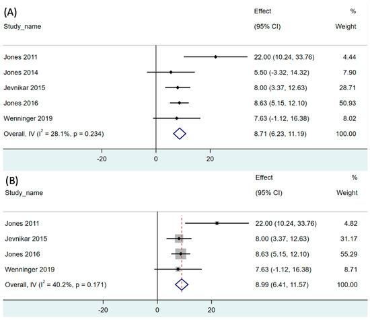This screenshot has height=320, width=370.
Task: Click the 55.29 weight value in panel B
Action: 348,254
